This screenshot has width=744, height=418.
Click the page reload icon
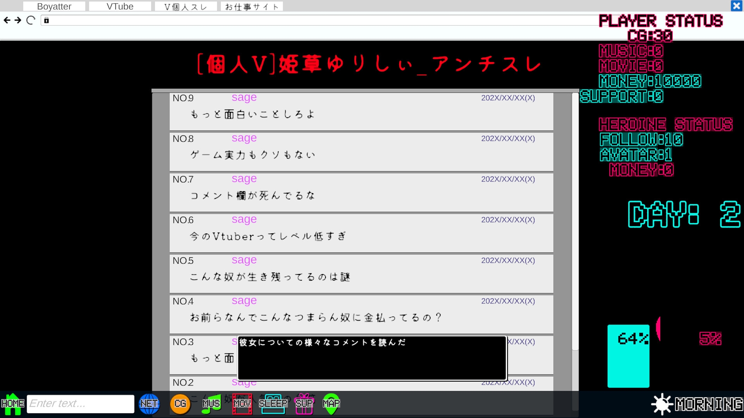pos(30,21)
